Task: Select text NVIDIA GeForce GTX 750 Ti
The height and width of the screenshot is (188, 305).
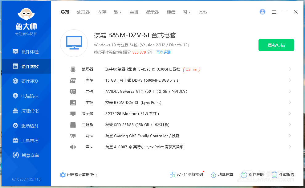Action: tap(130, 91)
